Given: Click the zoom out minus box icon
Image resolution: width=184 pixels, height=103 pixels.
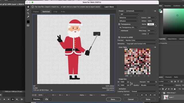Looking at the screenshot, I should coord(33,95).
